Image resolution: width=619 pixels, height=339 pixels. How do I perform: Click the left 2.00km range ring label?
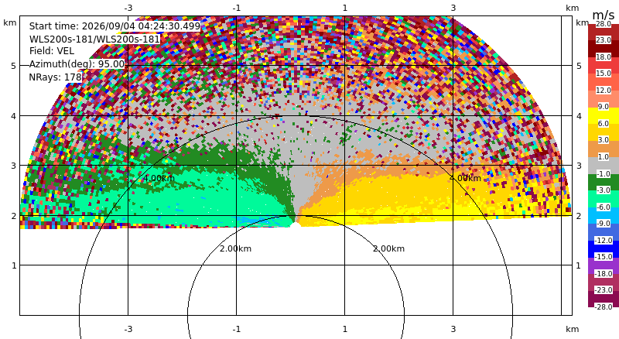(236, 248)
